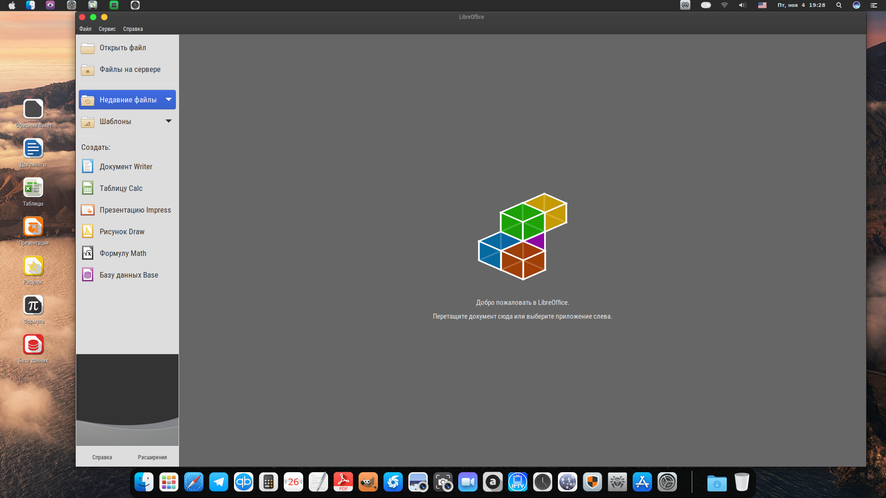Open Справка at the bottom of the sidebar
The image size is (886, 498).
102,457
